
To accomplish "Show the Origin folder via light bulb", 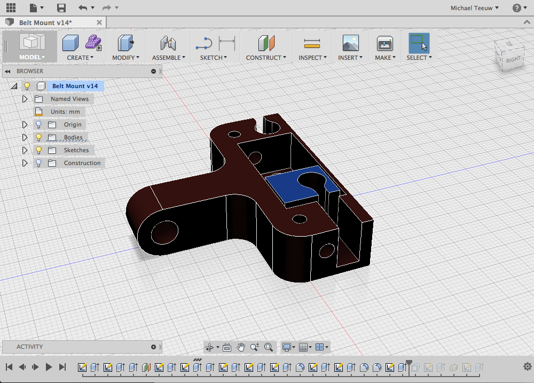I will 38,124.
